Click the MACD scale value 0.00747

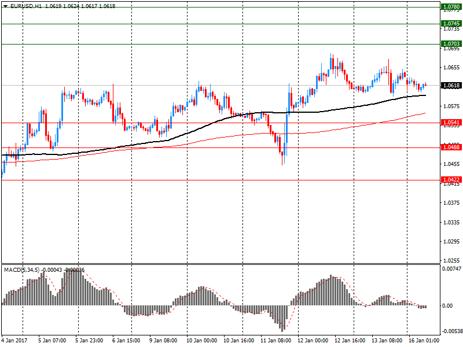coord(451,268)
